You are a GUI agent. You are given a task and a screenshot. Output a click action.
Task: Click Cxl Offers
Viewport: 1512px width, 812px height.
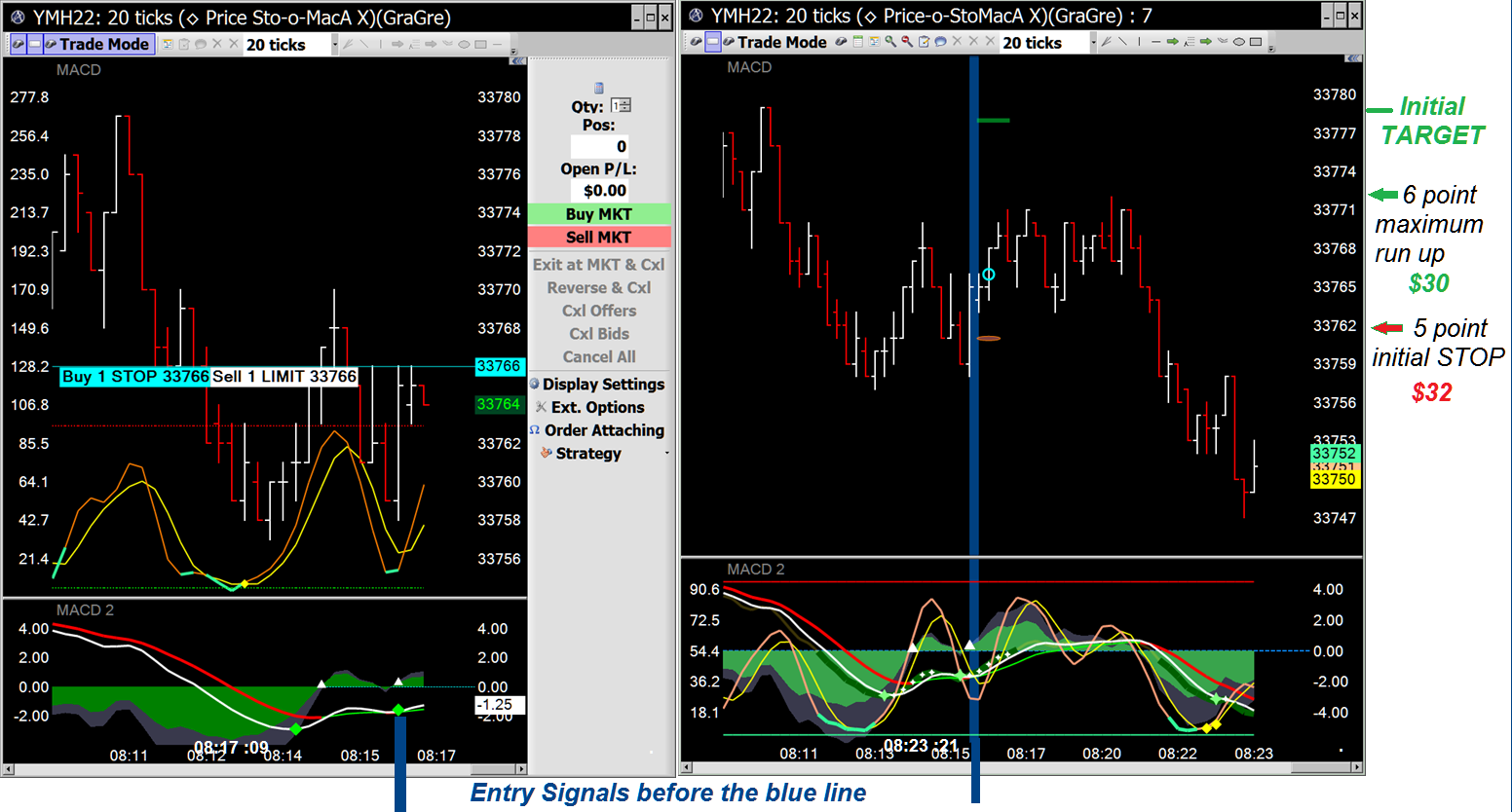(x=599, y=311)
